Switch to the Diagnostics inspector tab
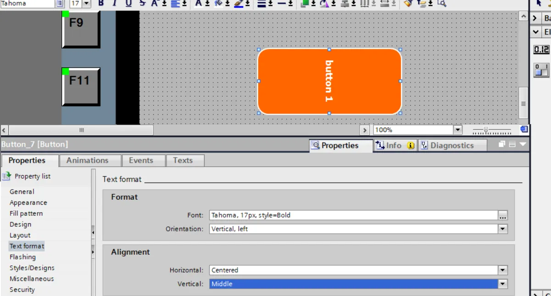 (452, 146)
